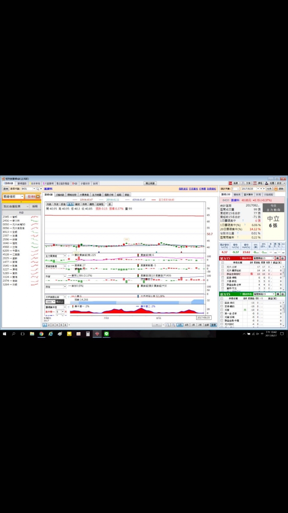Open the 個股資訊 link
This screenshot has width=288, height=513.
183,189
